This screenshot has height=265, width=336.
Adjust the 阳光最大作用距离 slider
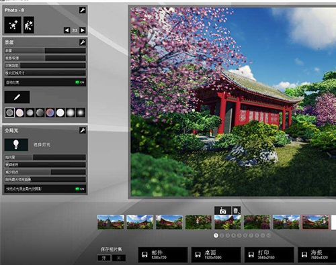pos(45,180)
